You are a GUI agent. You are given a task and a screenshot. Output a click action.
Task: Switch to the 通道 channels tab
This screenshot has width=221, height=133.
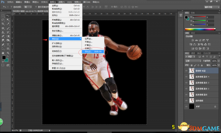[193, 53]
